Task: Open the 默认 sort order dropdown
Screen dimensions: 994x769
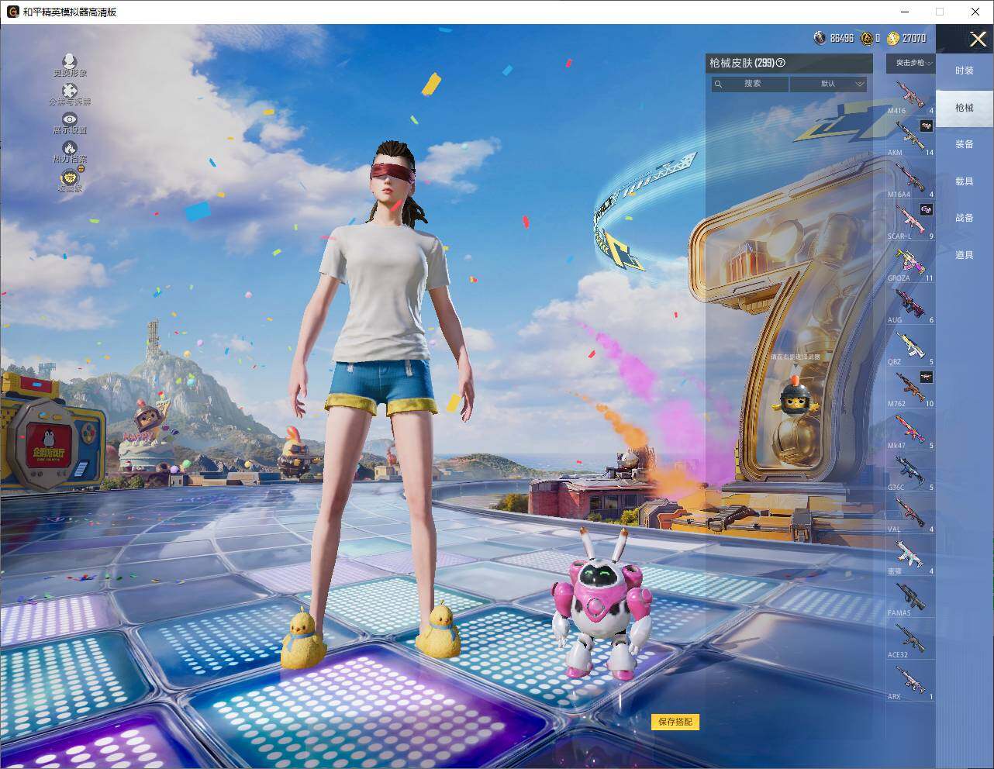Action: (x=828, y=84)
